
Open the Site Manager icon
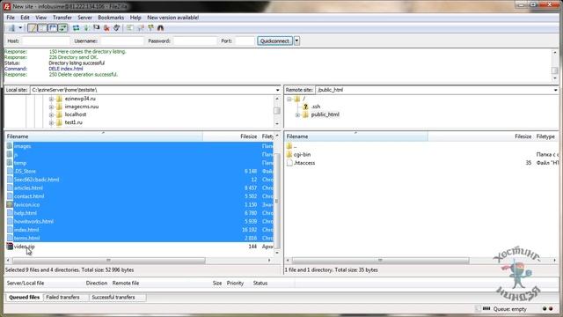coord(11,27)
